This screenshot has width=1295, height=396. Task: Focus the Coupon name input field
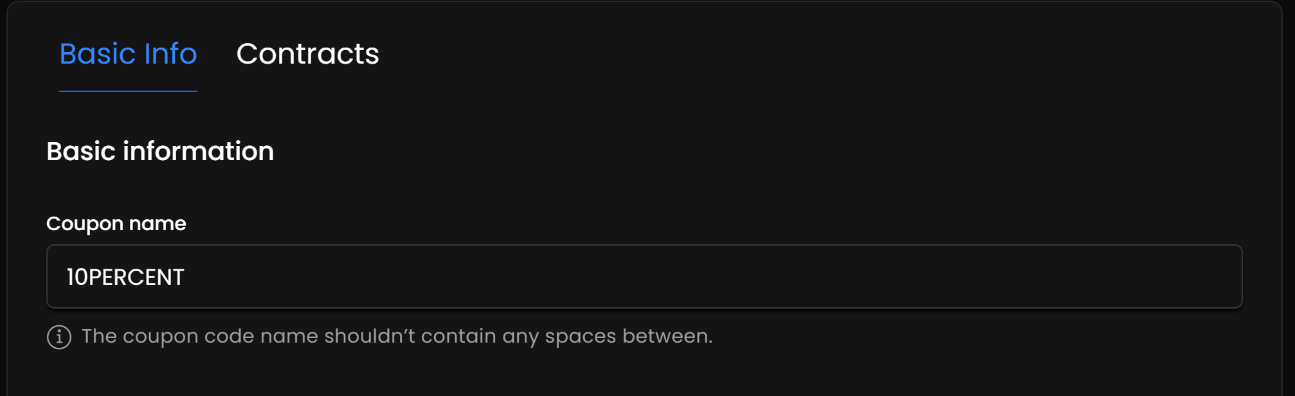[643, 276]
